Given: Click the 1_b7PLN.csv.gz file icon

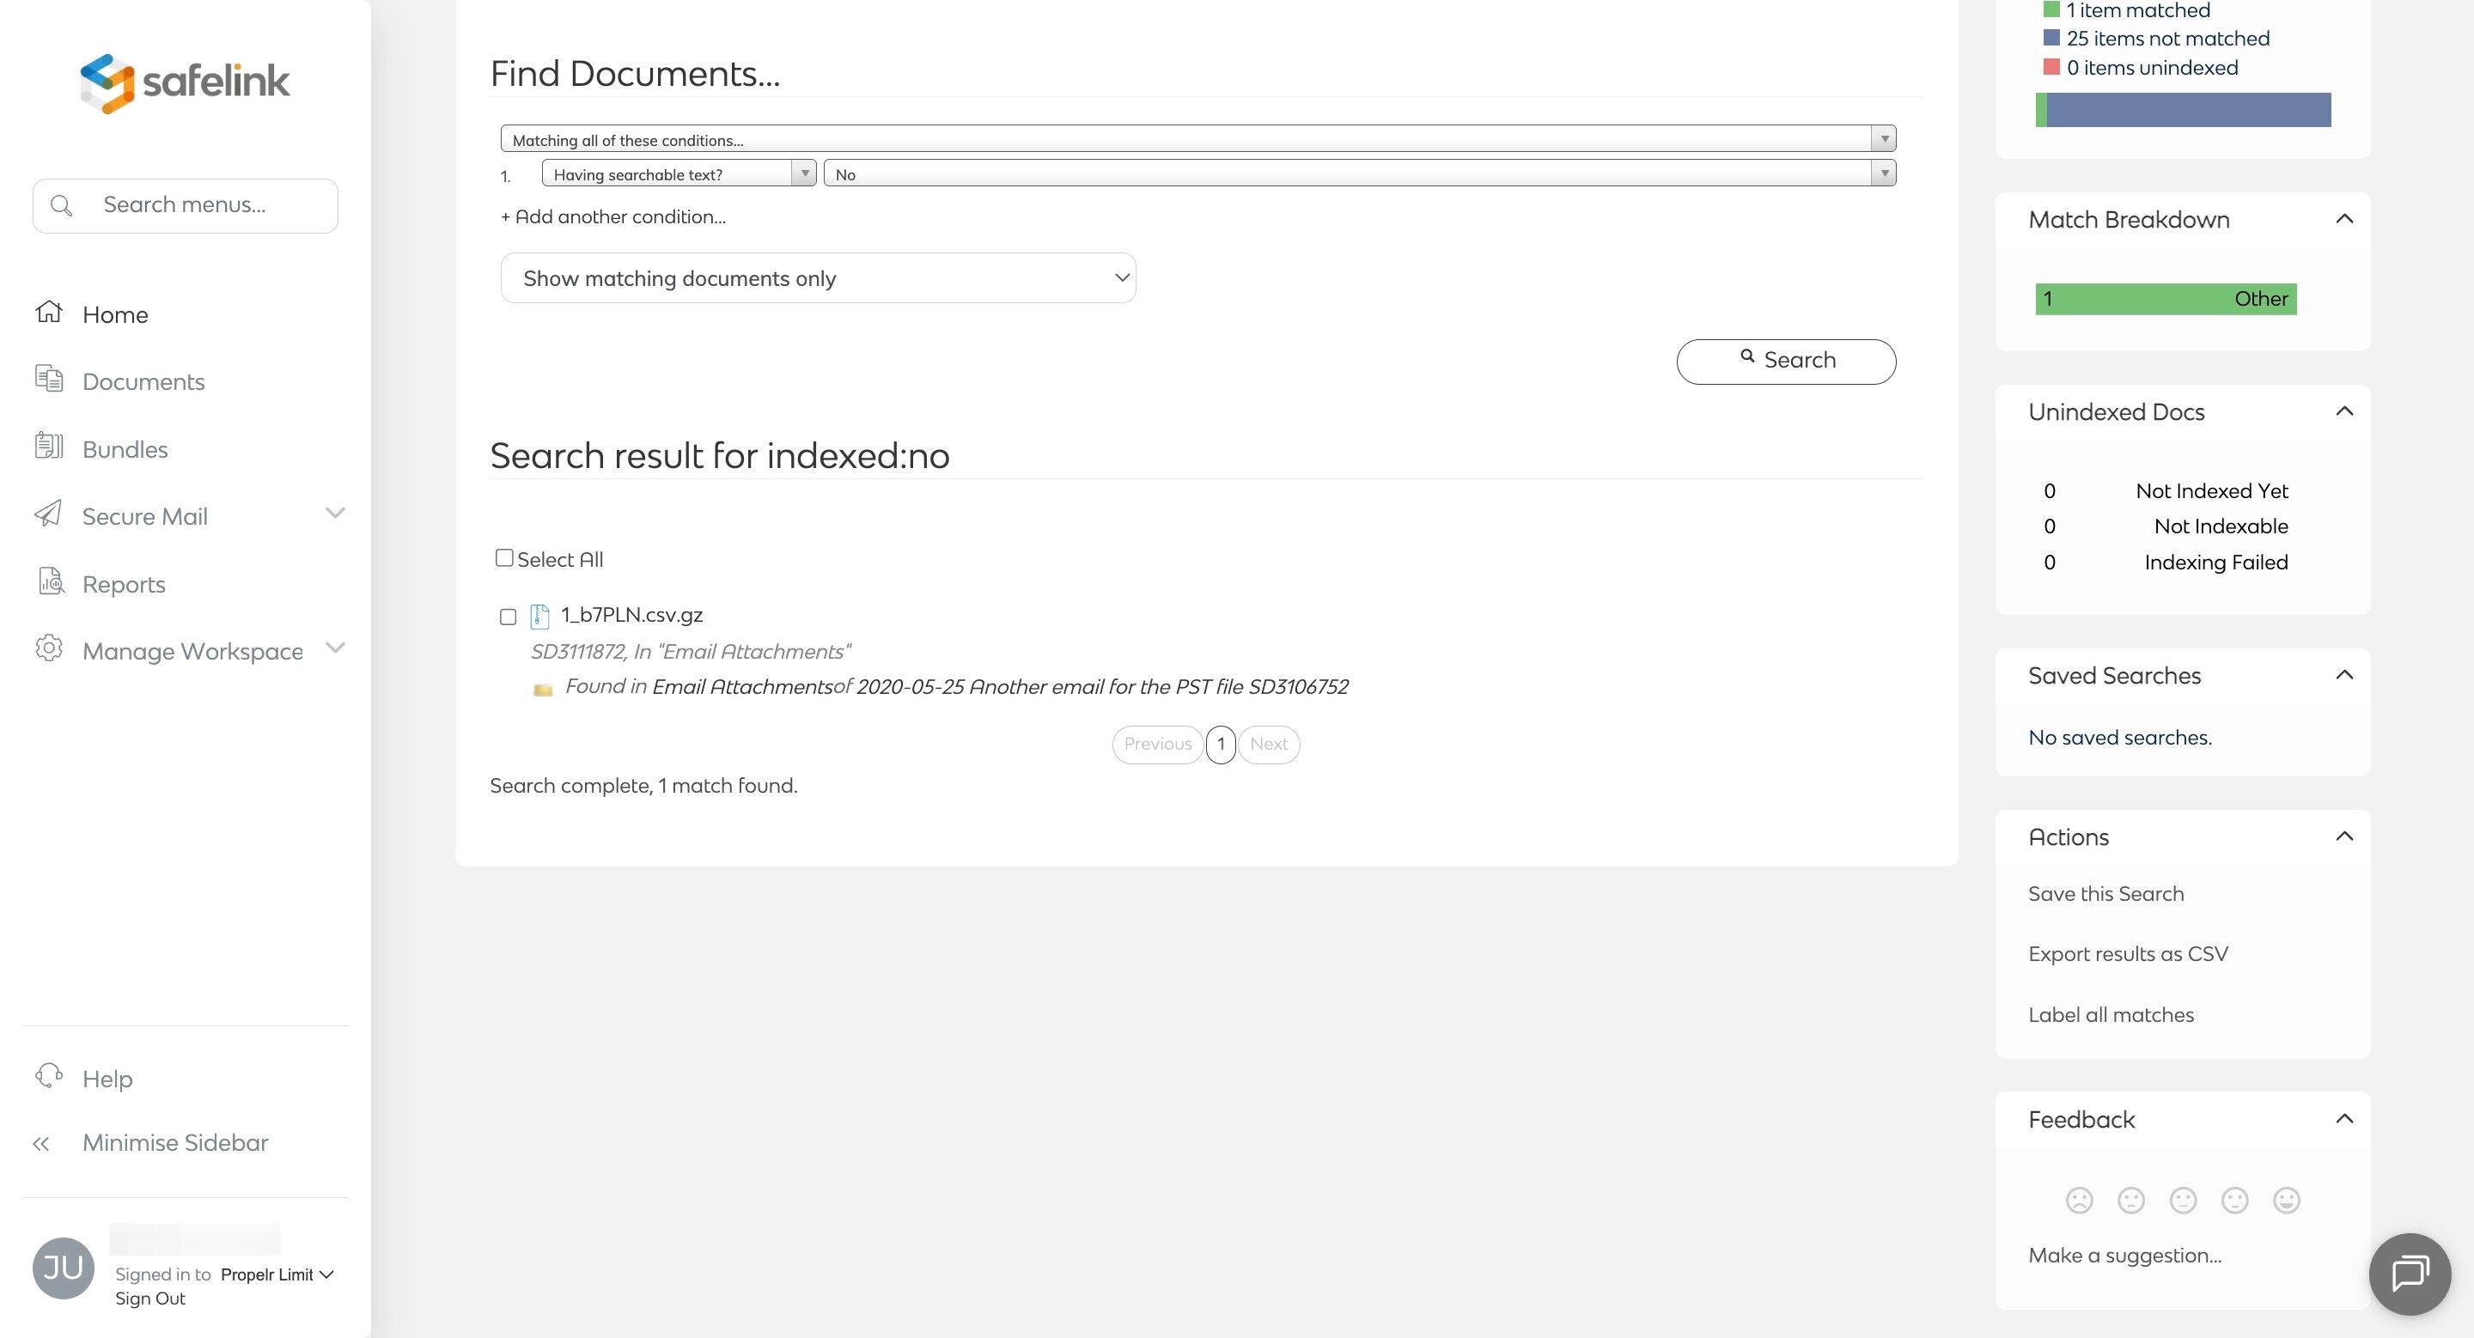Looking at the screenshot, I should click(x=539, y=617).
